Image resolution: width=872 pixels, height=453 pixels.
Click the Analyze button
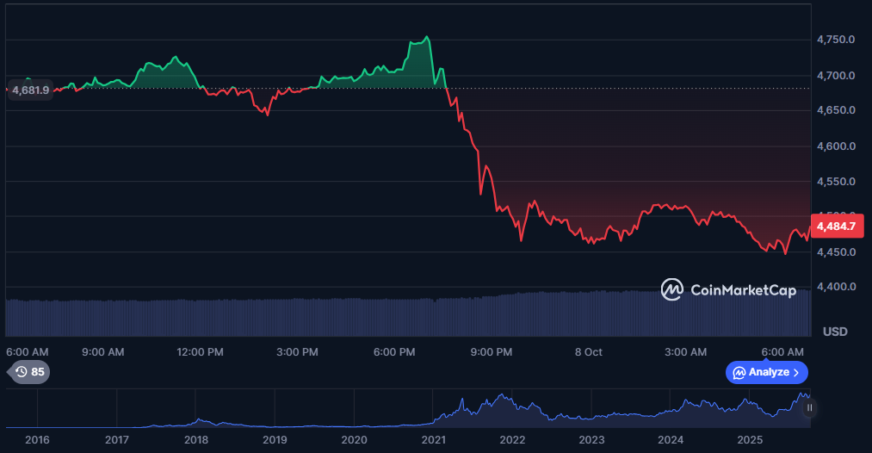click(768, 372)
